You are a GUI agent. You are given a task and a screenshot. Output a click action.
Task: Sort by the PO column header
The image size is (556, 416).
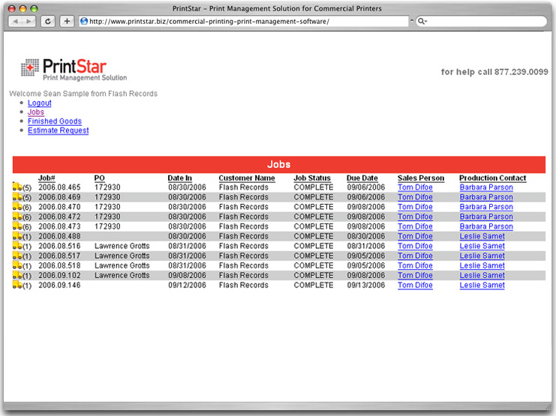coord(100,178)
